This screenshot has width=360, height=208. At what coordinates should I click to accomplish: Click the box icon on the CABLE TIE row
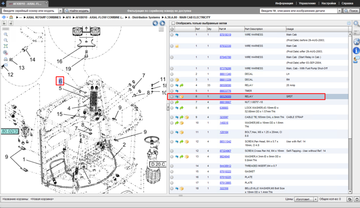click(x=186, y=117)
